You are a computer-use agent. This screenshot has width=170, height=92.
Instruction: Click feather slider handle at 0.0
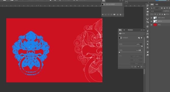[119, 52]
